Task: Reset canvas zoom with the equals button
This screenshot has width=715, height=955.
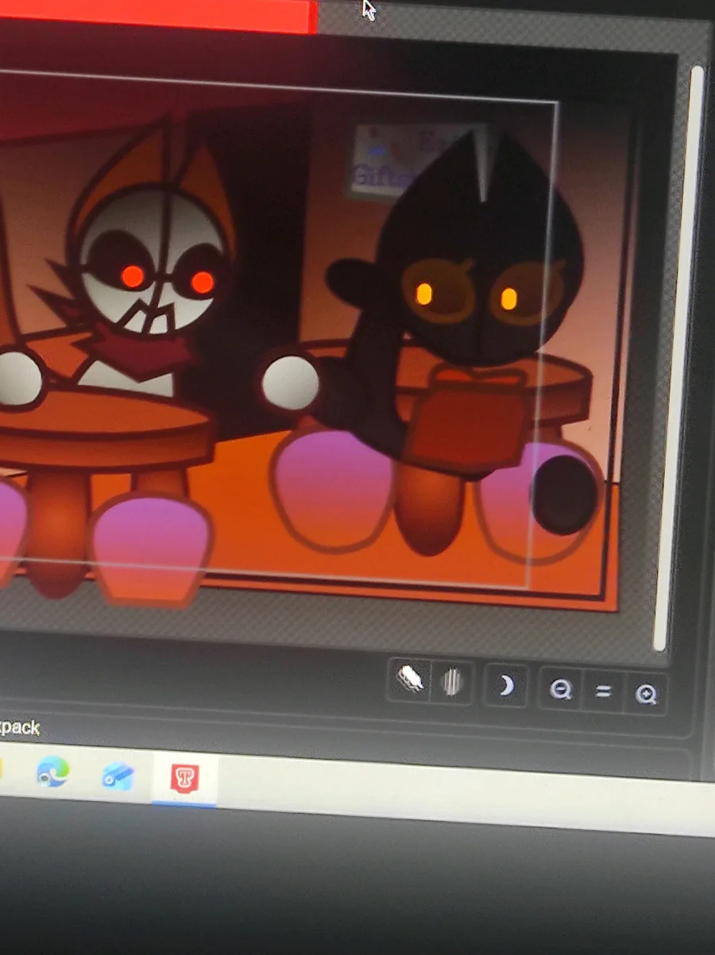Action: click(603, 692)
